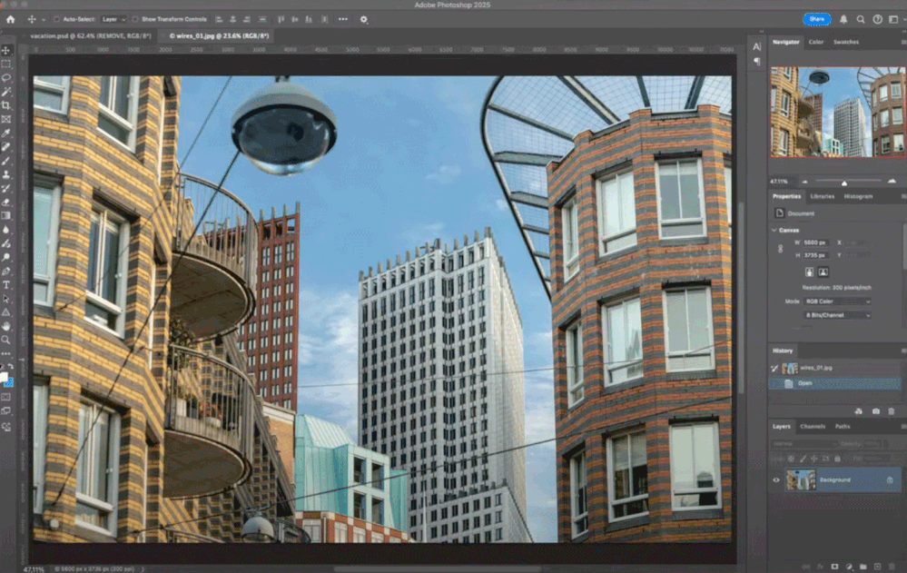Viewport: 907px width, 573px height.
Task: Adjust the Navigator zoom slider
Action: point(844,183)
